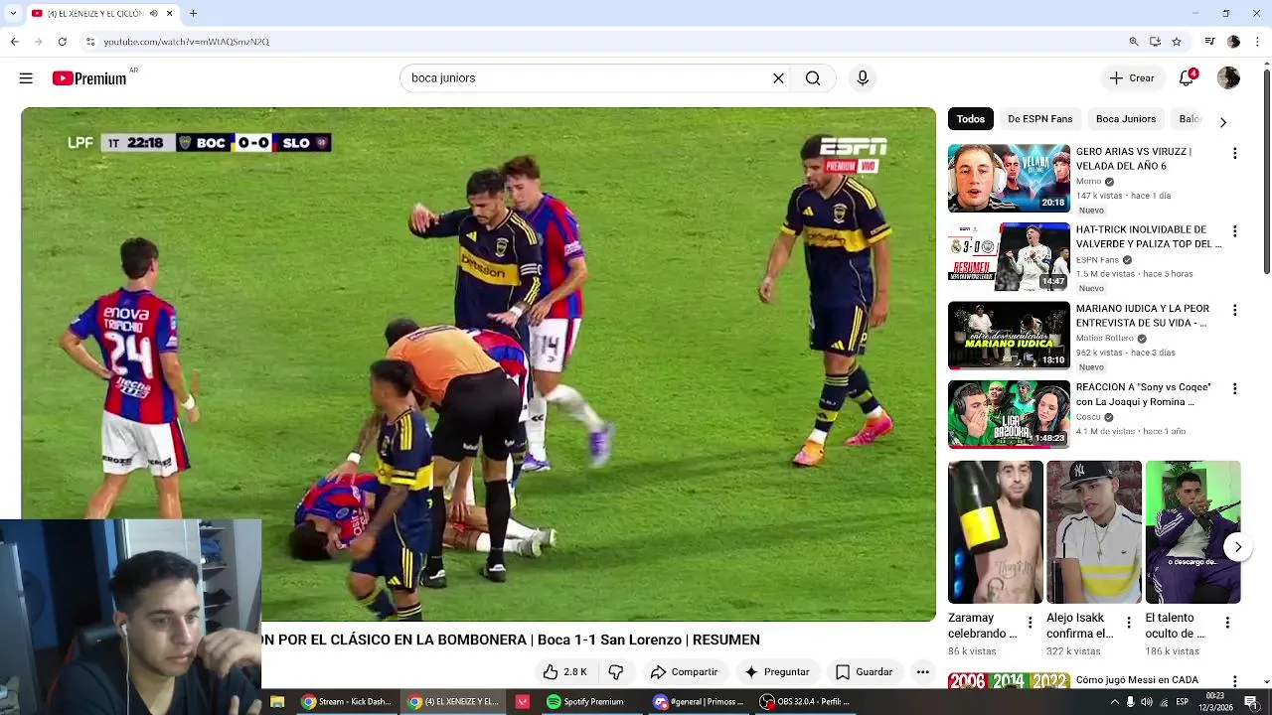This screenshot has width=1272, height=715.
Task: Install app icon in address bar
Action: pos(1155,42)
